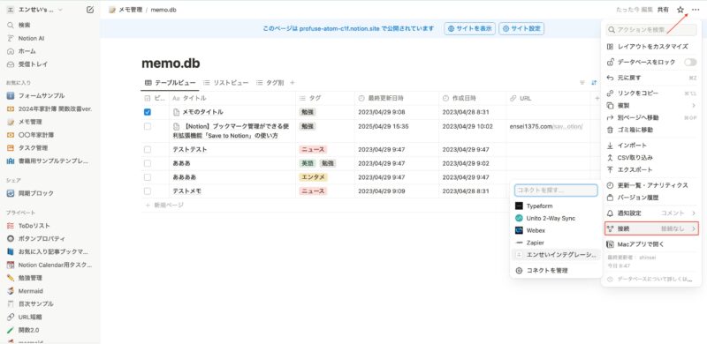The height and width of the screenshot is (344, 707).
Task: Choose レイアウトをカスタマイズ in menu
Action: click(651, 47)
